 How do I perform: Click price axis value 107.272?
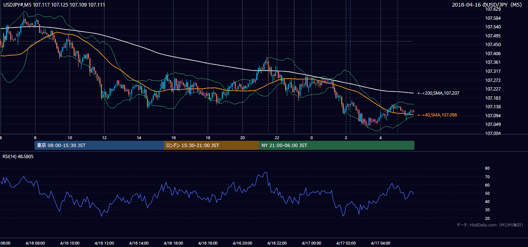(x=492, y=80)
